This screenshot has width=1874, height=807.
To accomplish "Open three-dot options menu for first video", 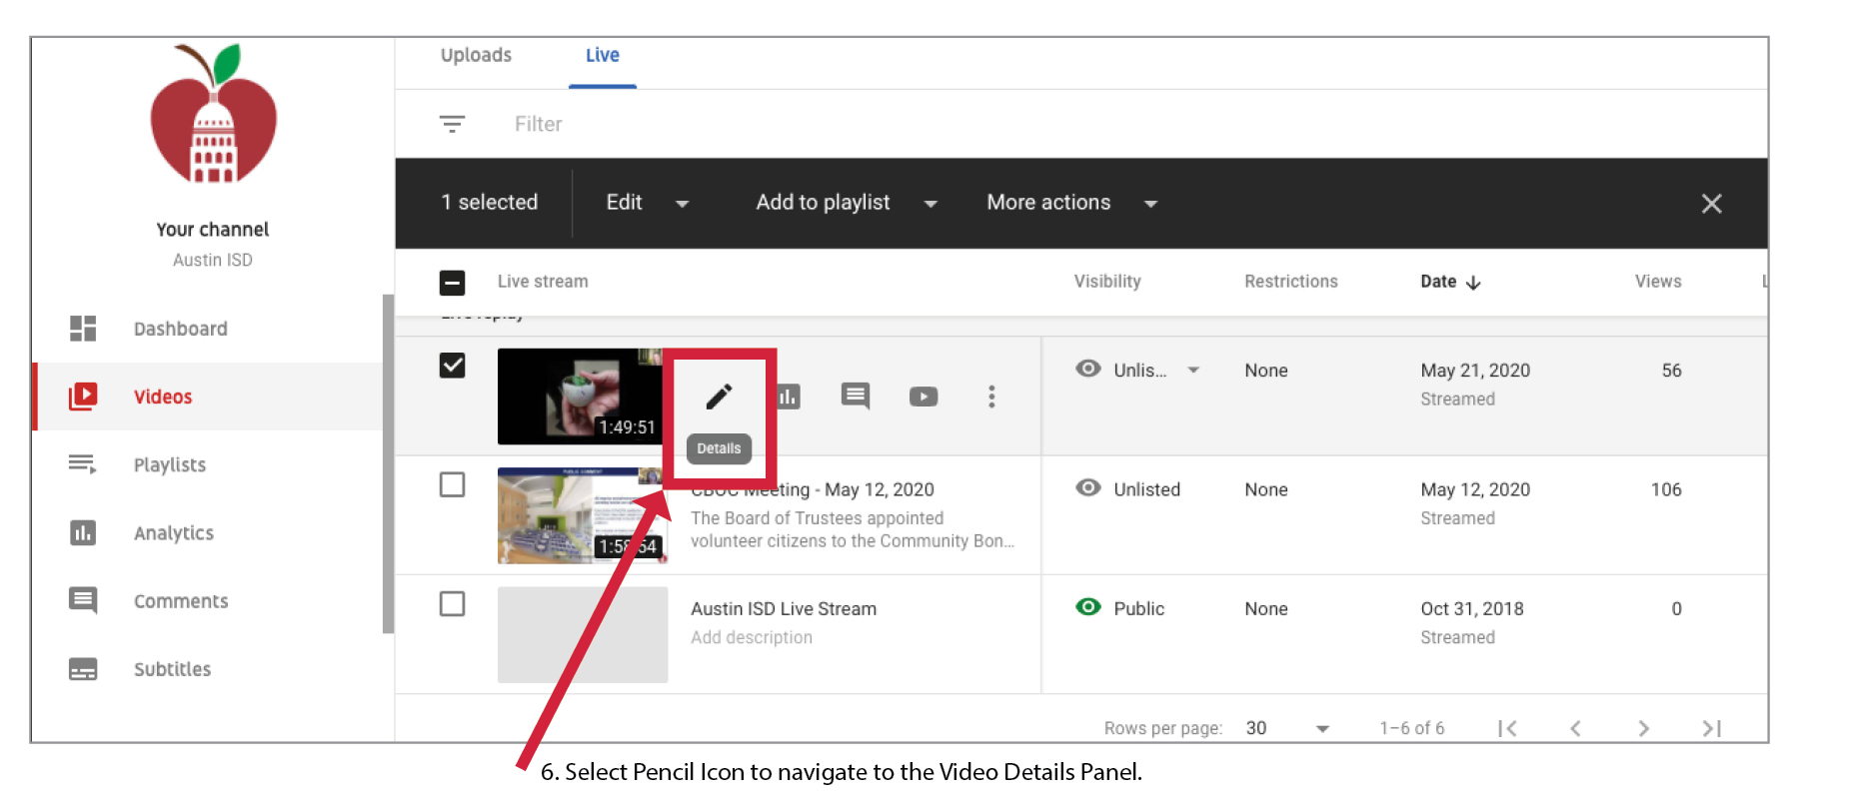I will [x=990, y=398].
